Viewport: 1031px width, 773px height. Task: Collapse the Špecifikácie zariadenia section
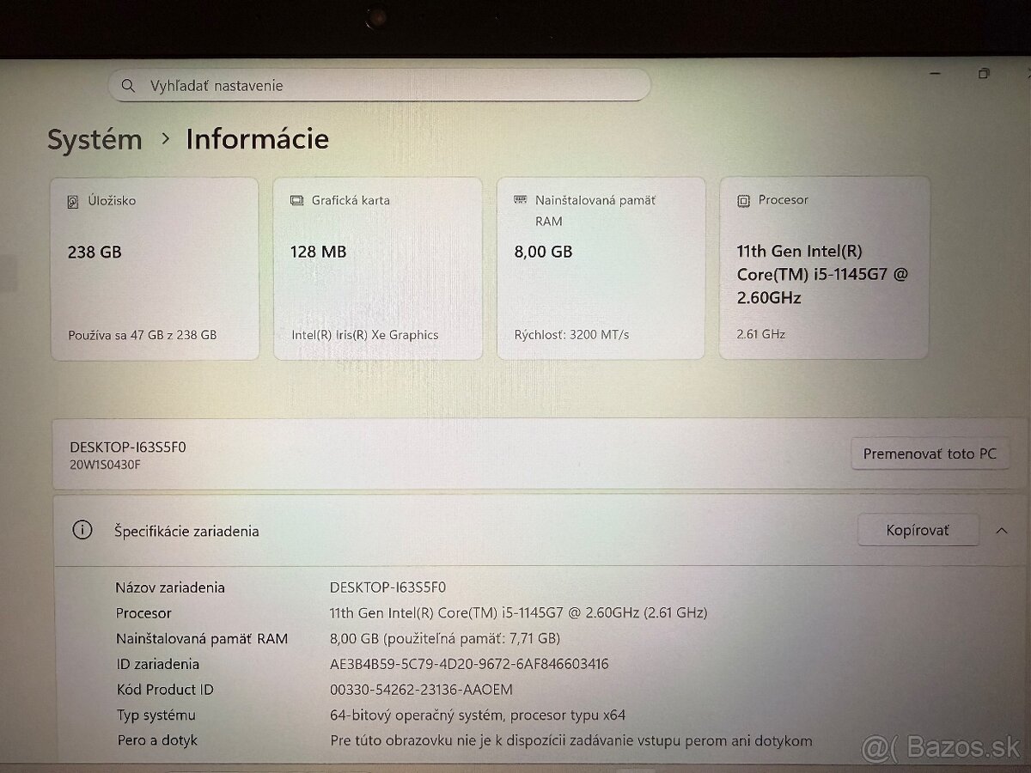tap(1002, 530)
